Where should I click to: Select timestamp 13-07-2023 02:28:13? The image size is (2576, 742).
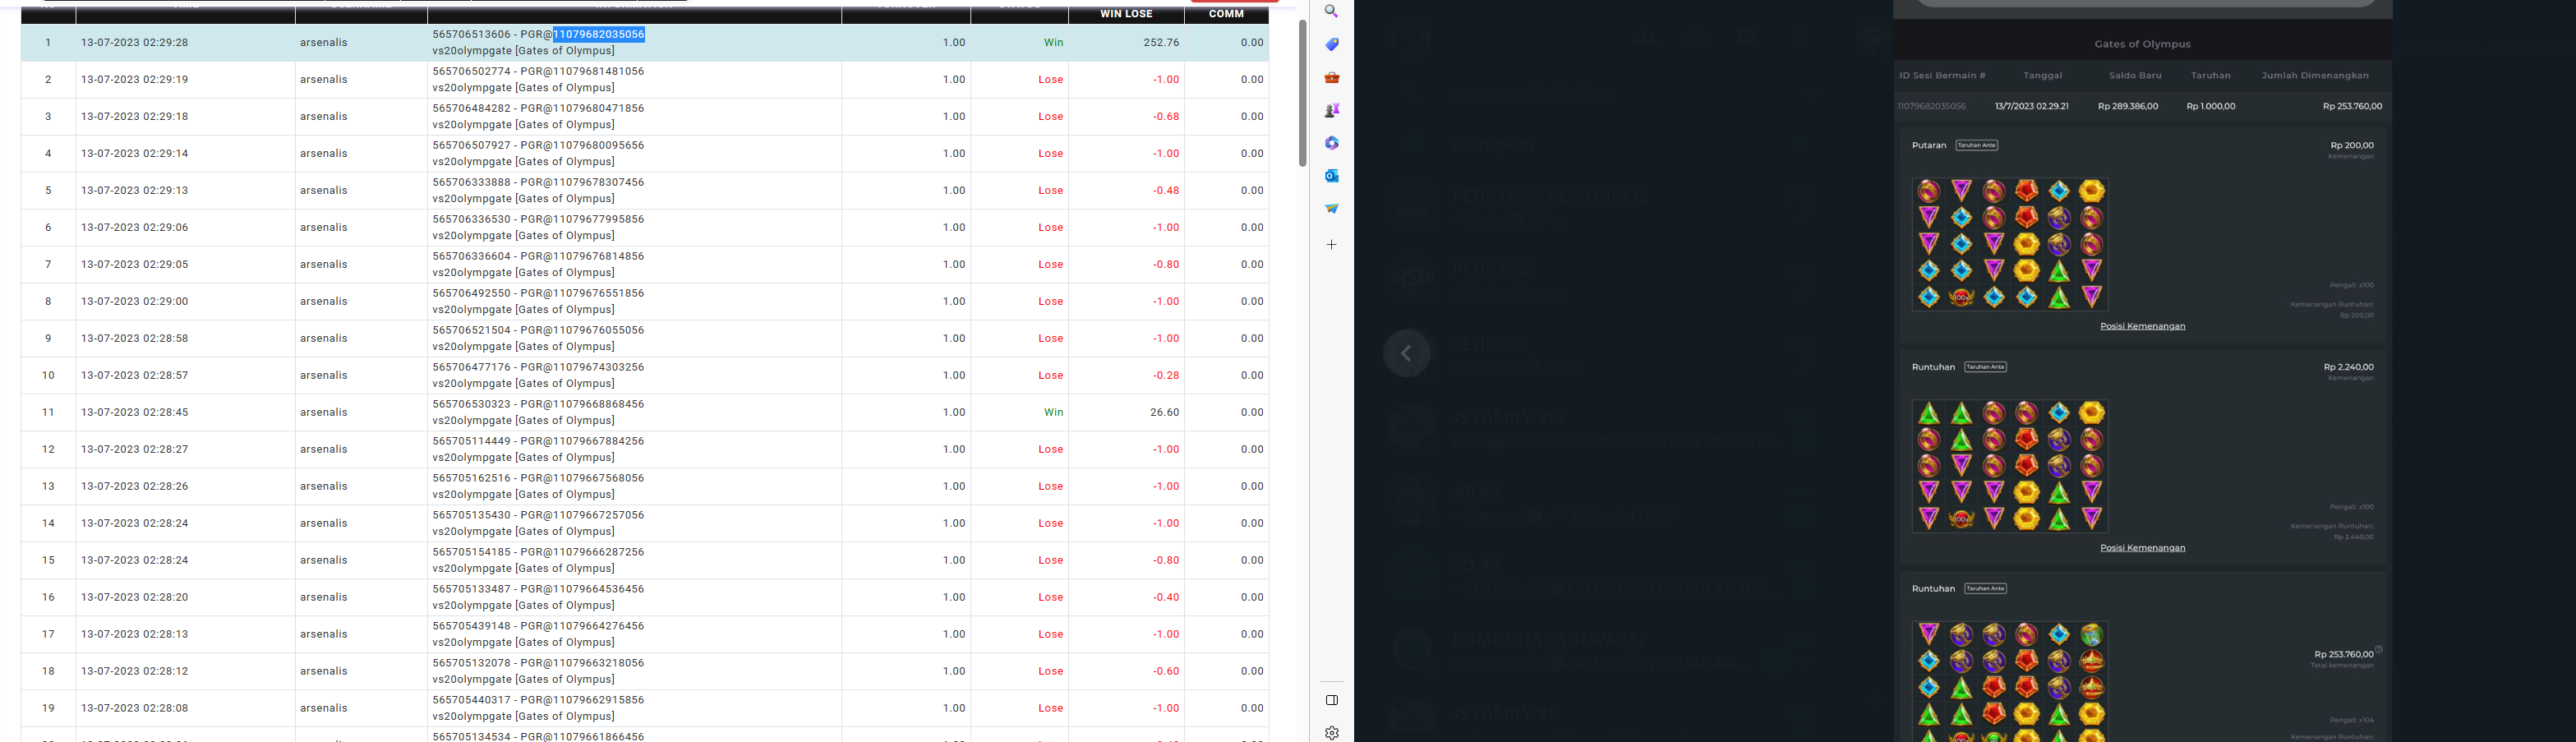point(134,635)
